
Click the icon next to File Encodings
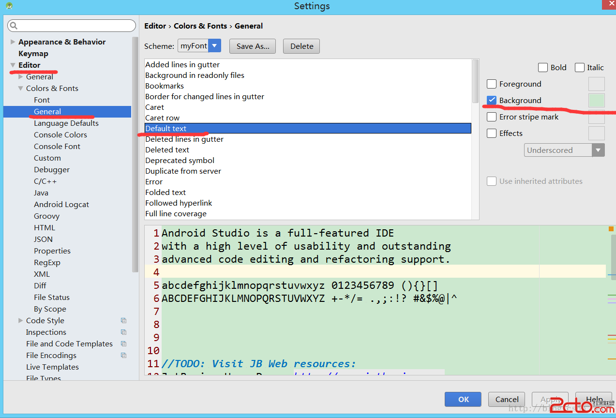pos(123,356)
